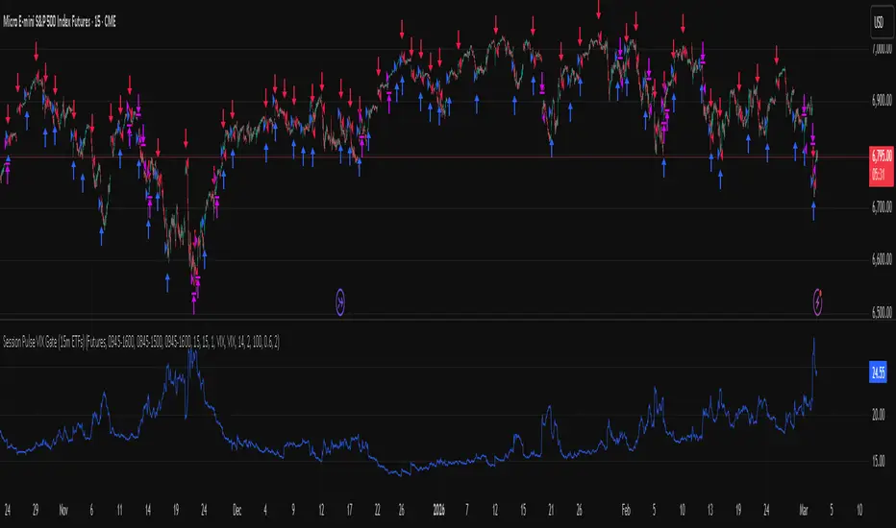Click the 7,000.00 price axis label
This screenshot has height=528, width=896.
[x=882, y=50]
